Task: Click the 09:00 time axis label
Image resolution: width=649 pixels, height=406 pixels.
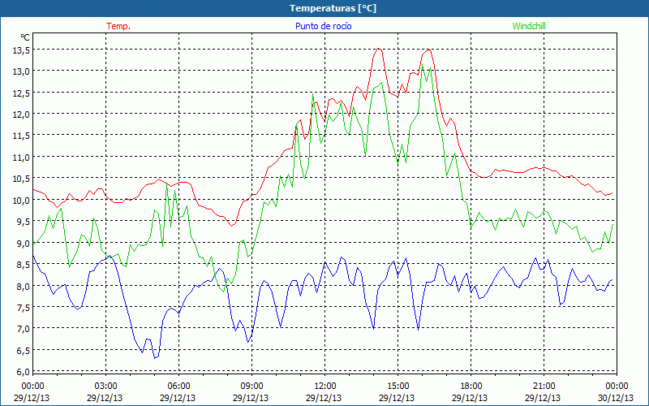Action: [x=251, y=387]
